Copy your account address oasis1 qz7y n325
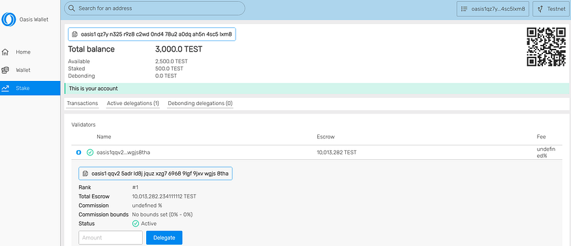Image resolution: width=571 pixels, height=246 pixels. point(152,34)
